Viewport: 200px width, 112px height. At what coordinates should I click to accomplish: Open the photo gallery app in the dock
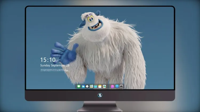104,86
